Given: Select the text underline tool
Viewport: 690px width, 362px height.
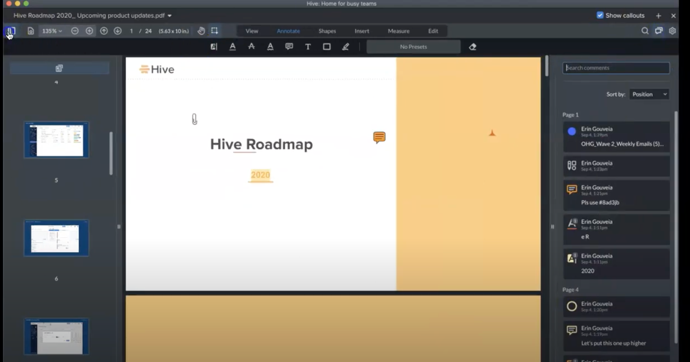Looking at the screenshot, I should click(x=232, y=47).
